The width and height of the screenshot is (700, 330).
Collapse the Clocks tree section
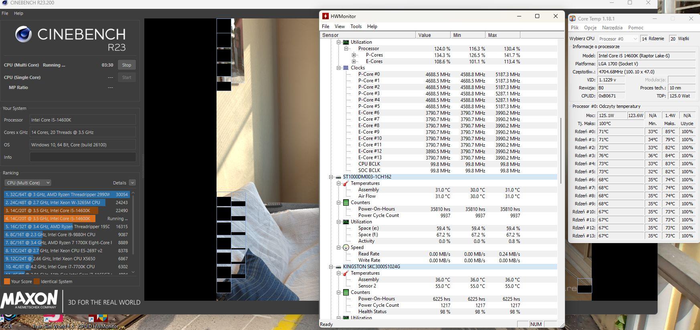pyautogui.click(x=338, y=68)
